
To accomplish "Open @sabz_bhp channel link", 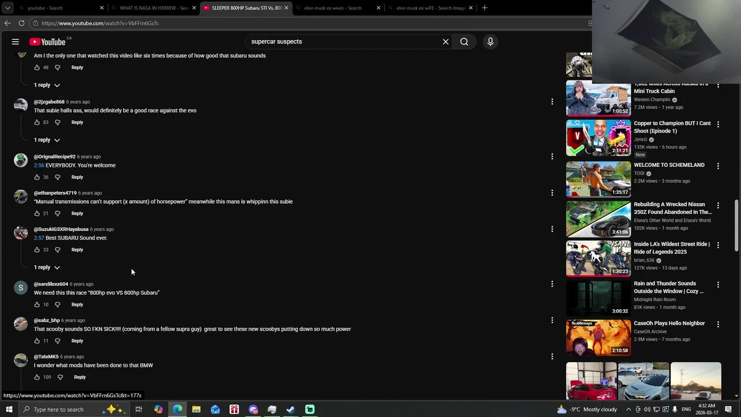I will tap(47, 320).
